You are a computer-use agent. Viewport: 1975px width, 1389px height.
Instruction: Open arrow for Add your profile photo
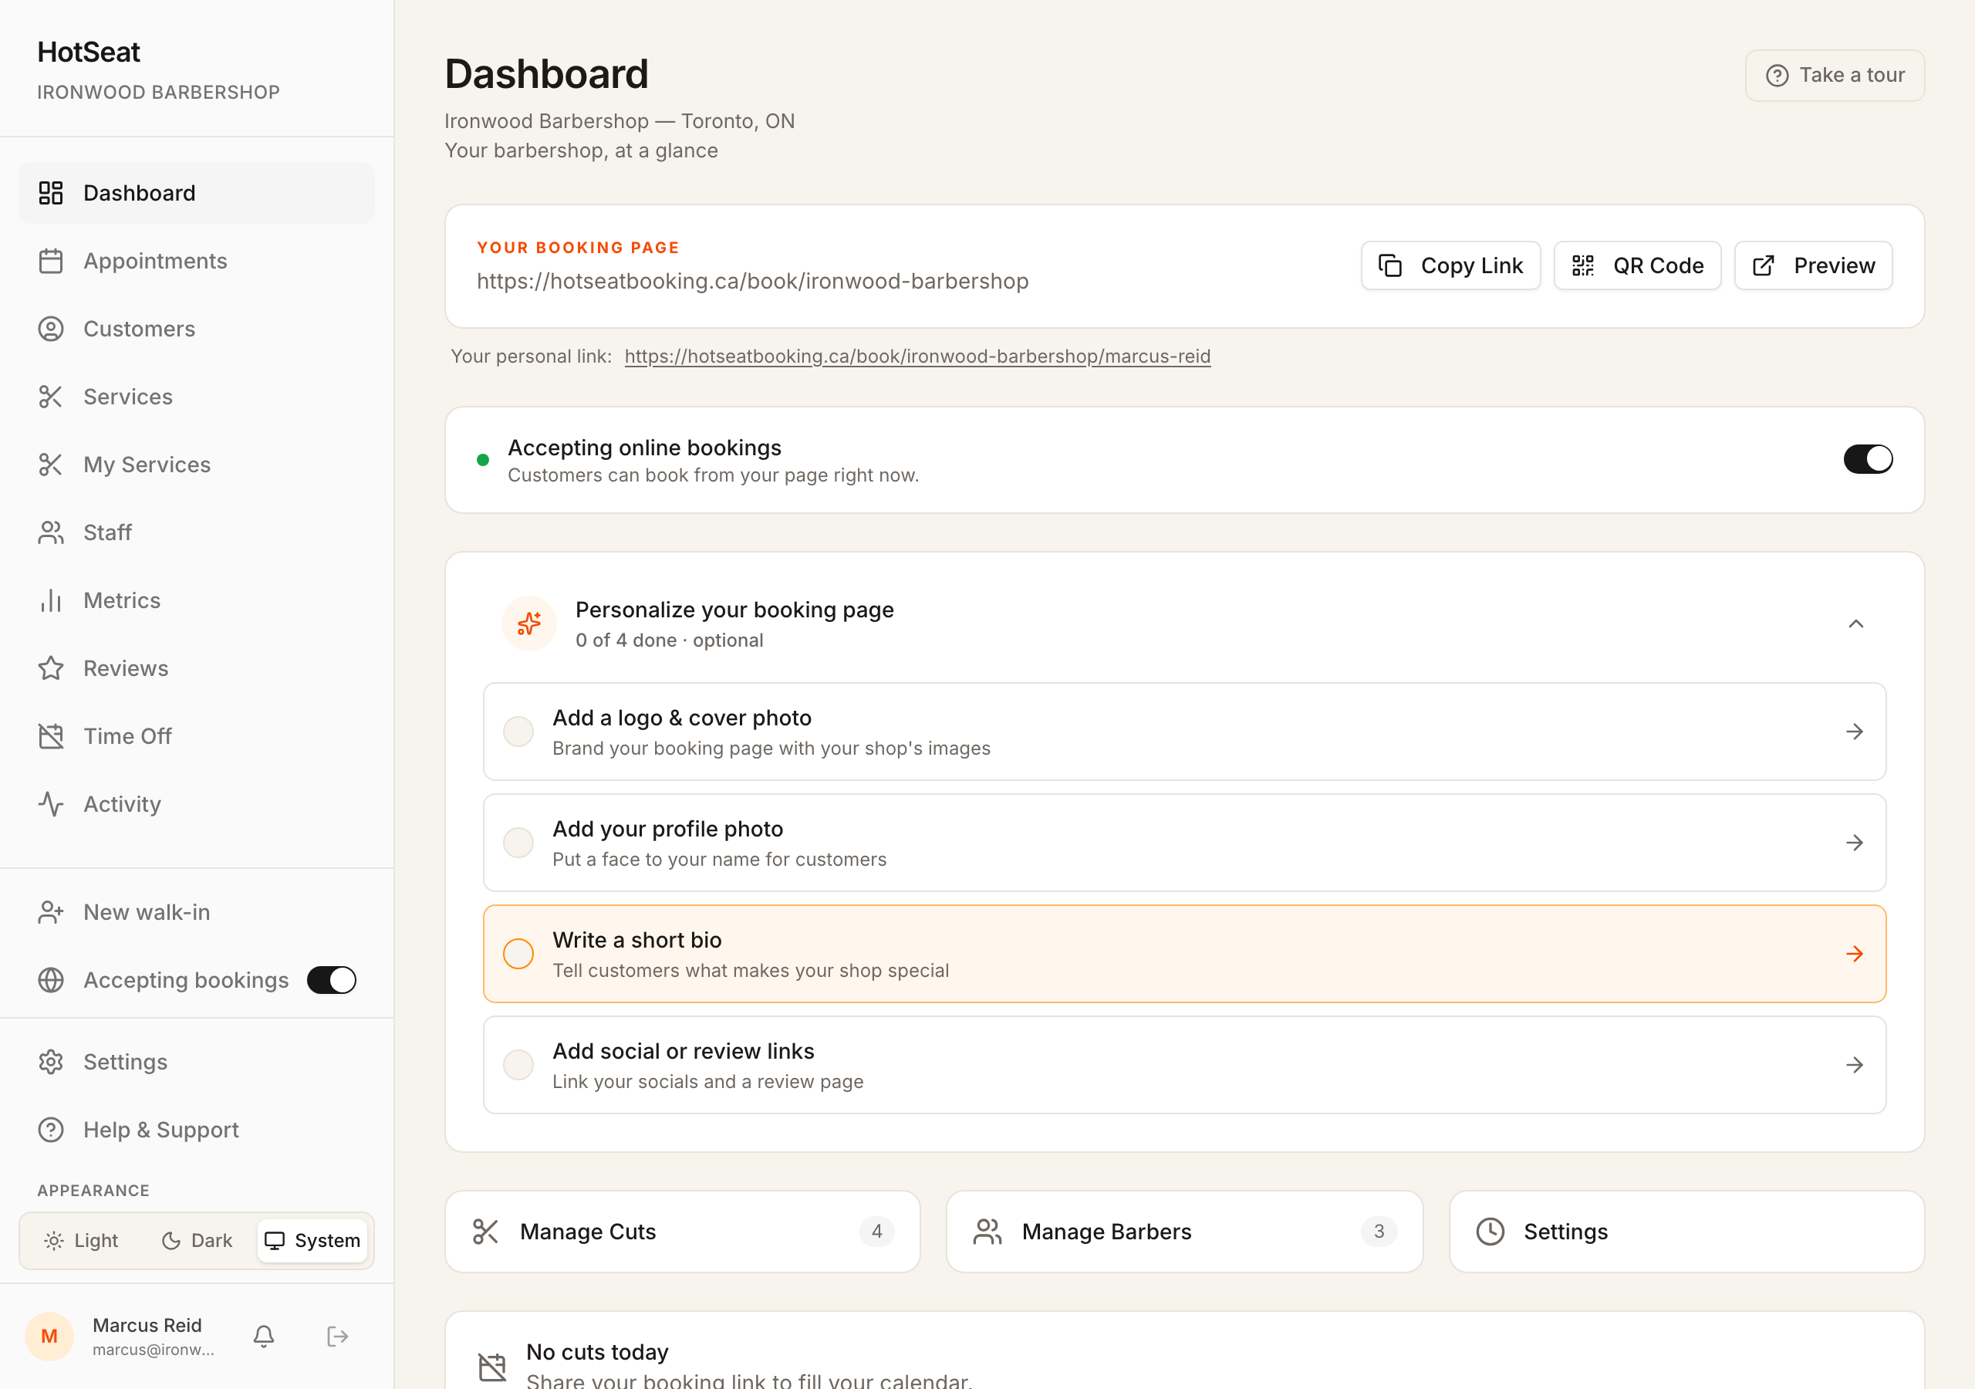point(1854,843)
